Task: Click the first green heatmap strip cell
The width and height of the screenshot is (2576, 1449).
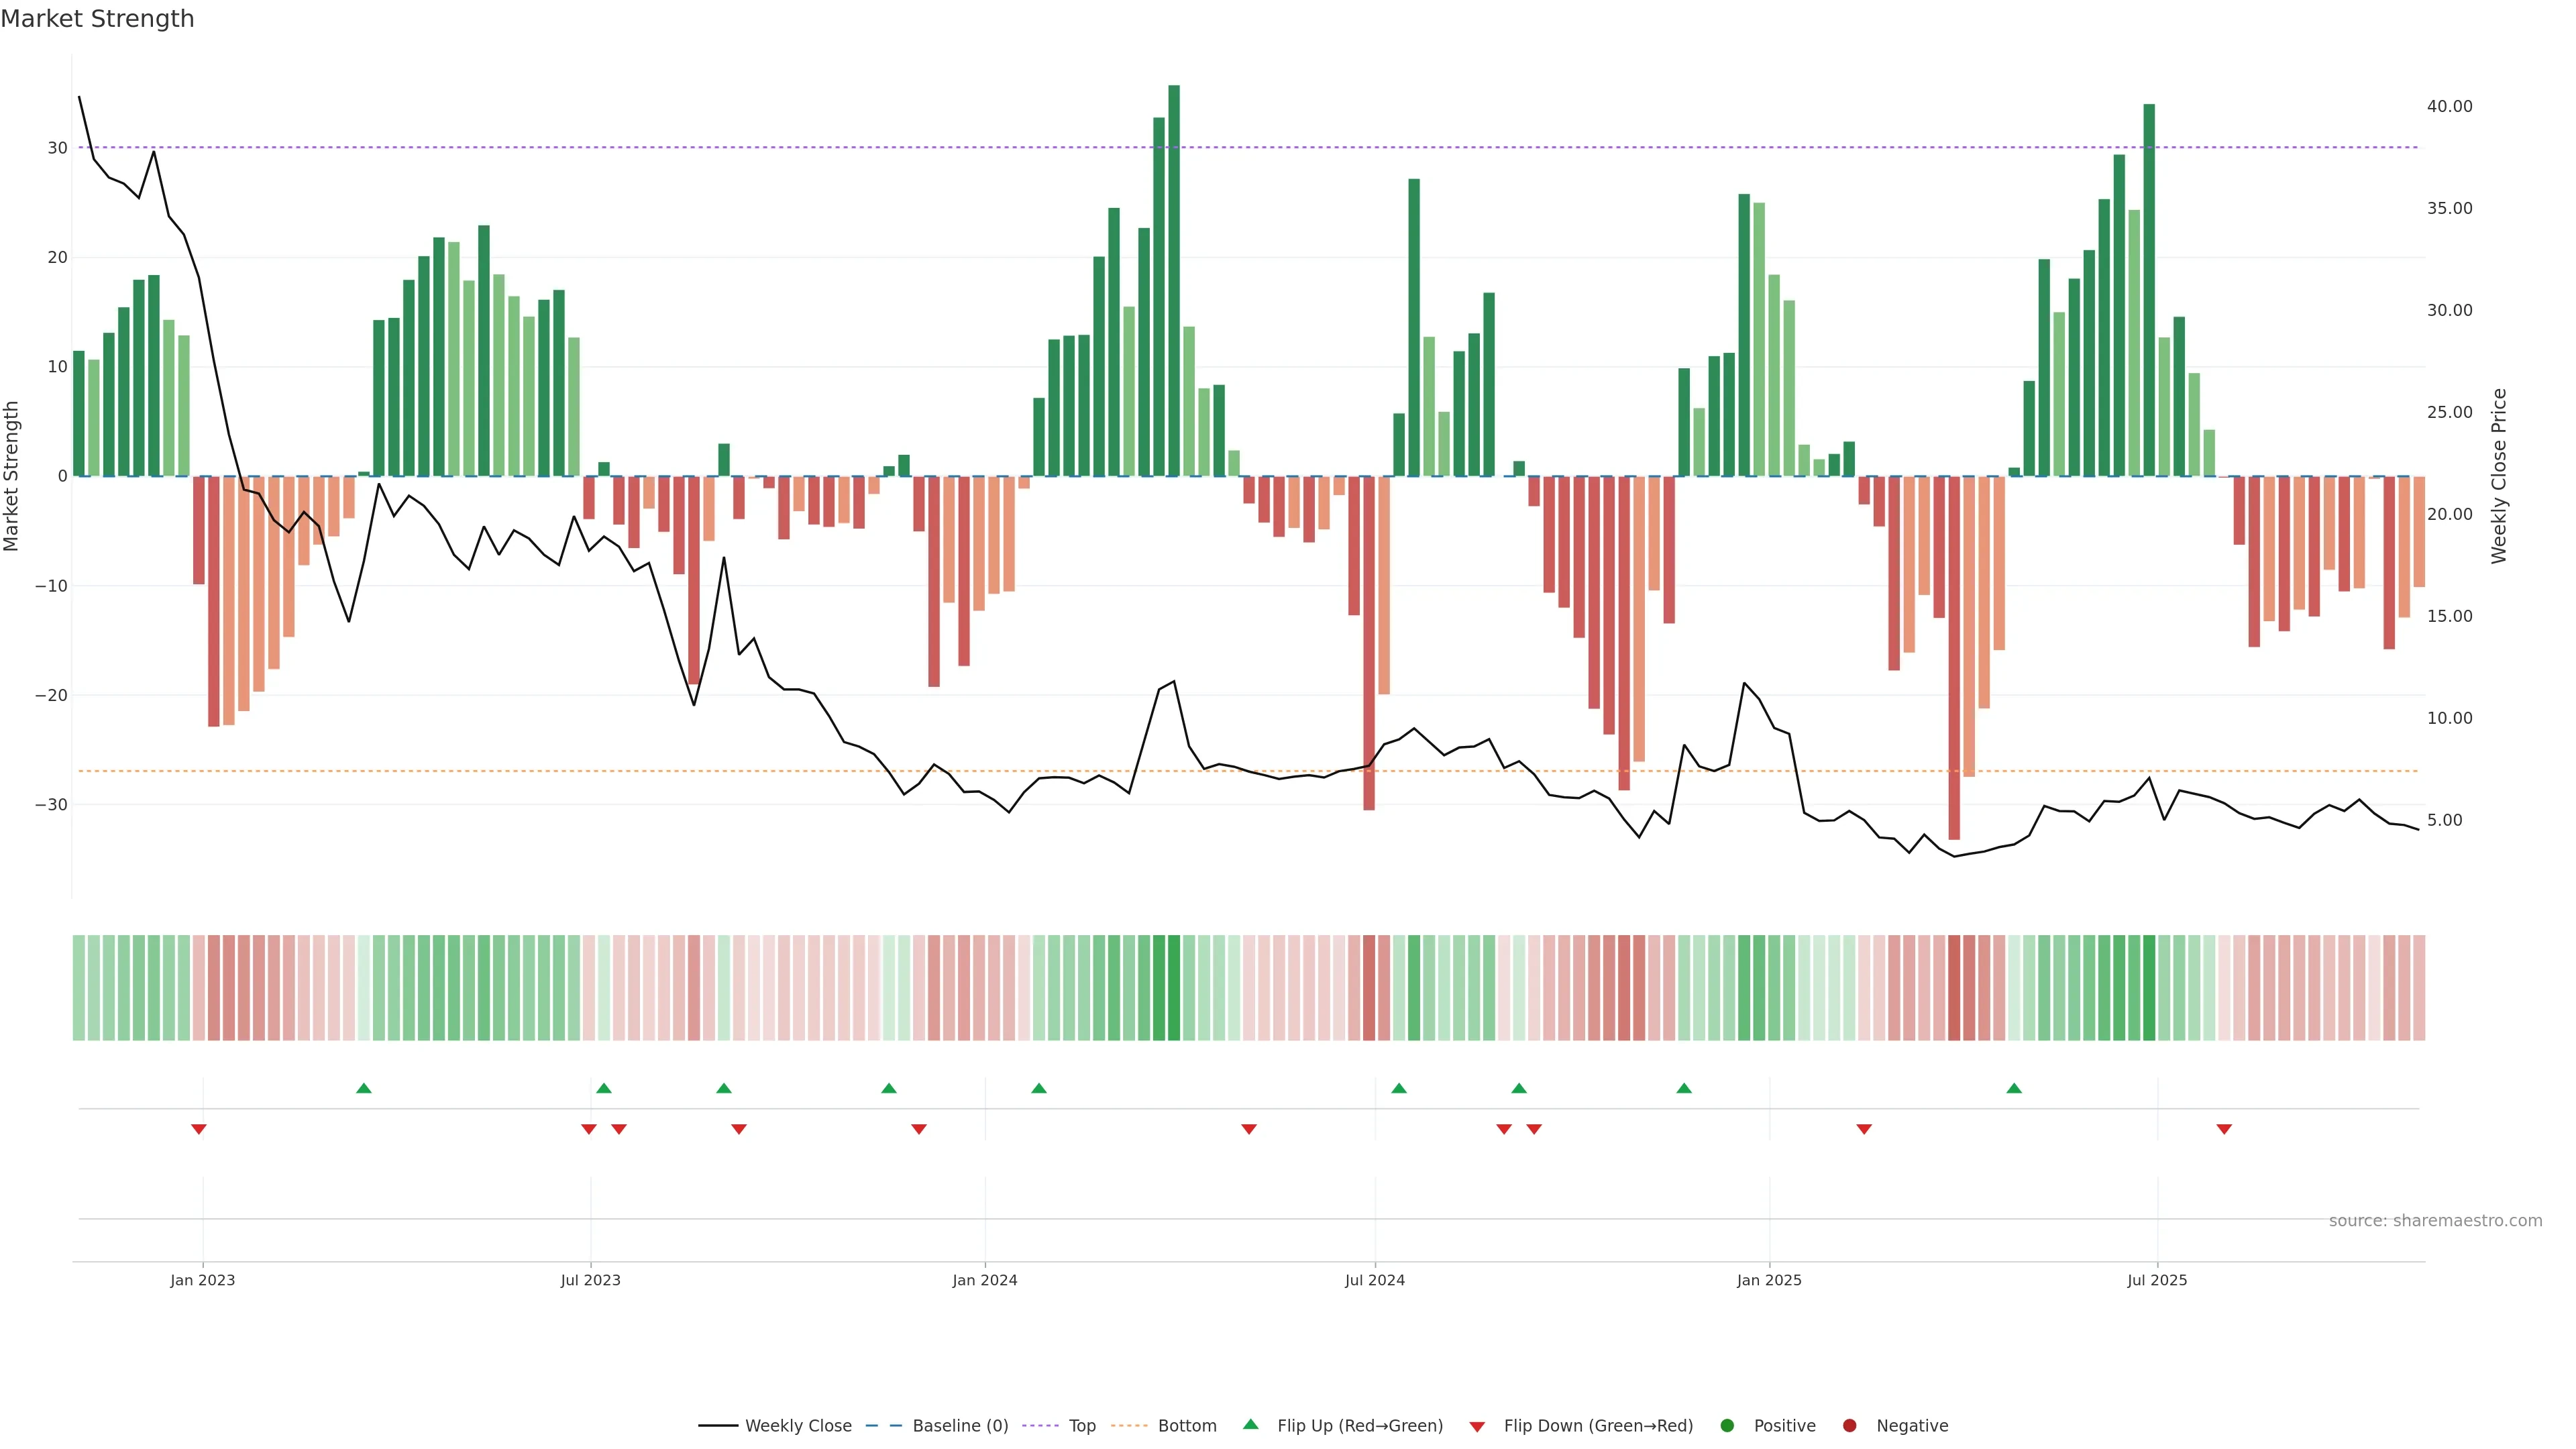Action: pyautogui.click(x=79, y=988)
